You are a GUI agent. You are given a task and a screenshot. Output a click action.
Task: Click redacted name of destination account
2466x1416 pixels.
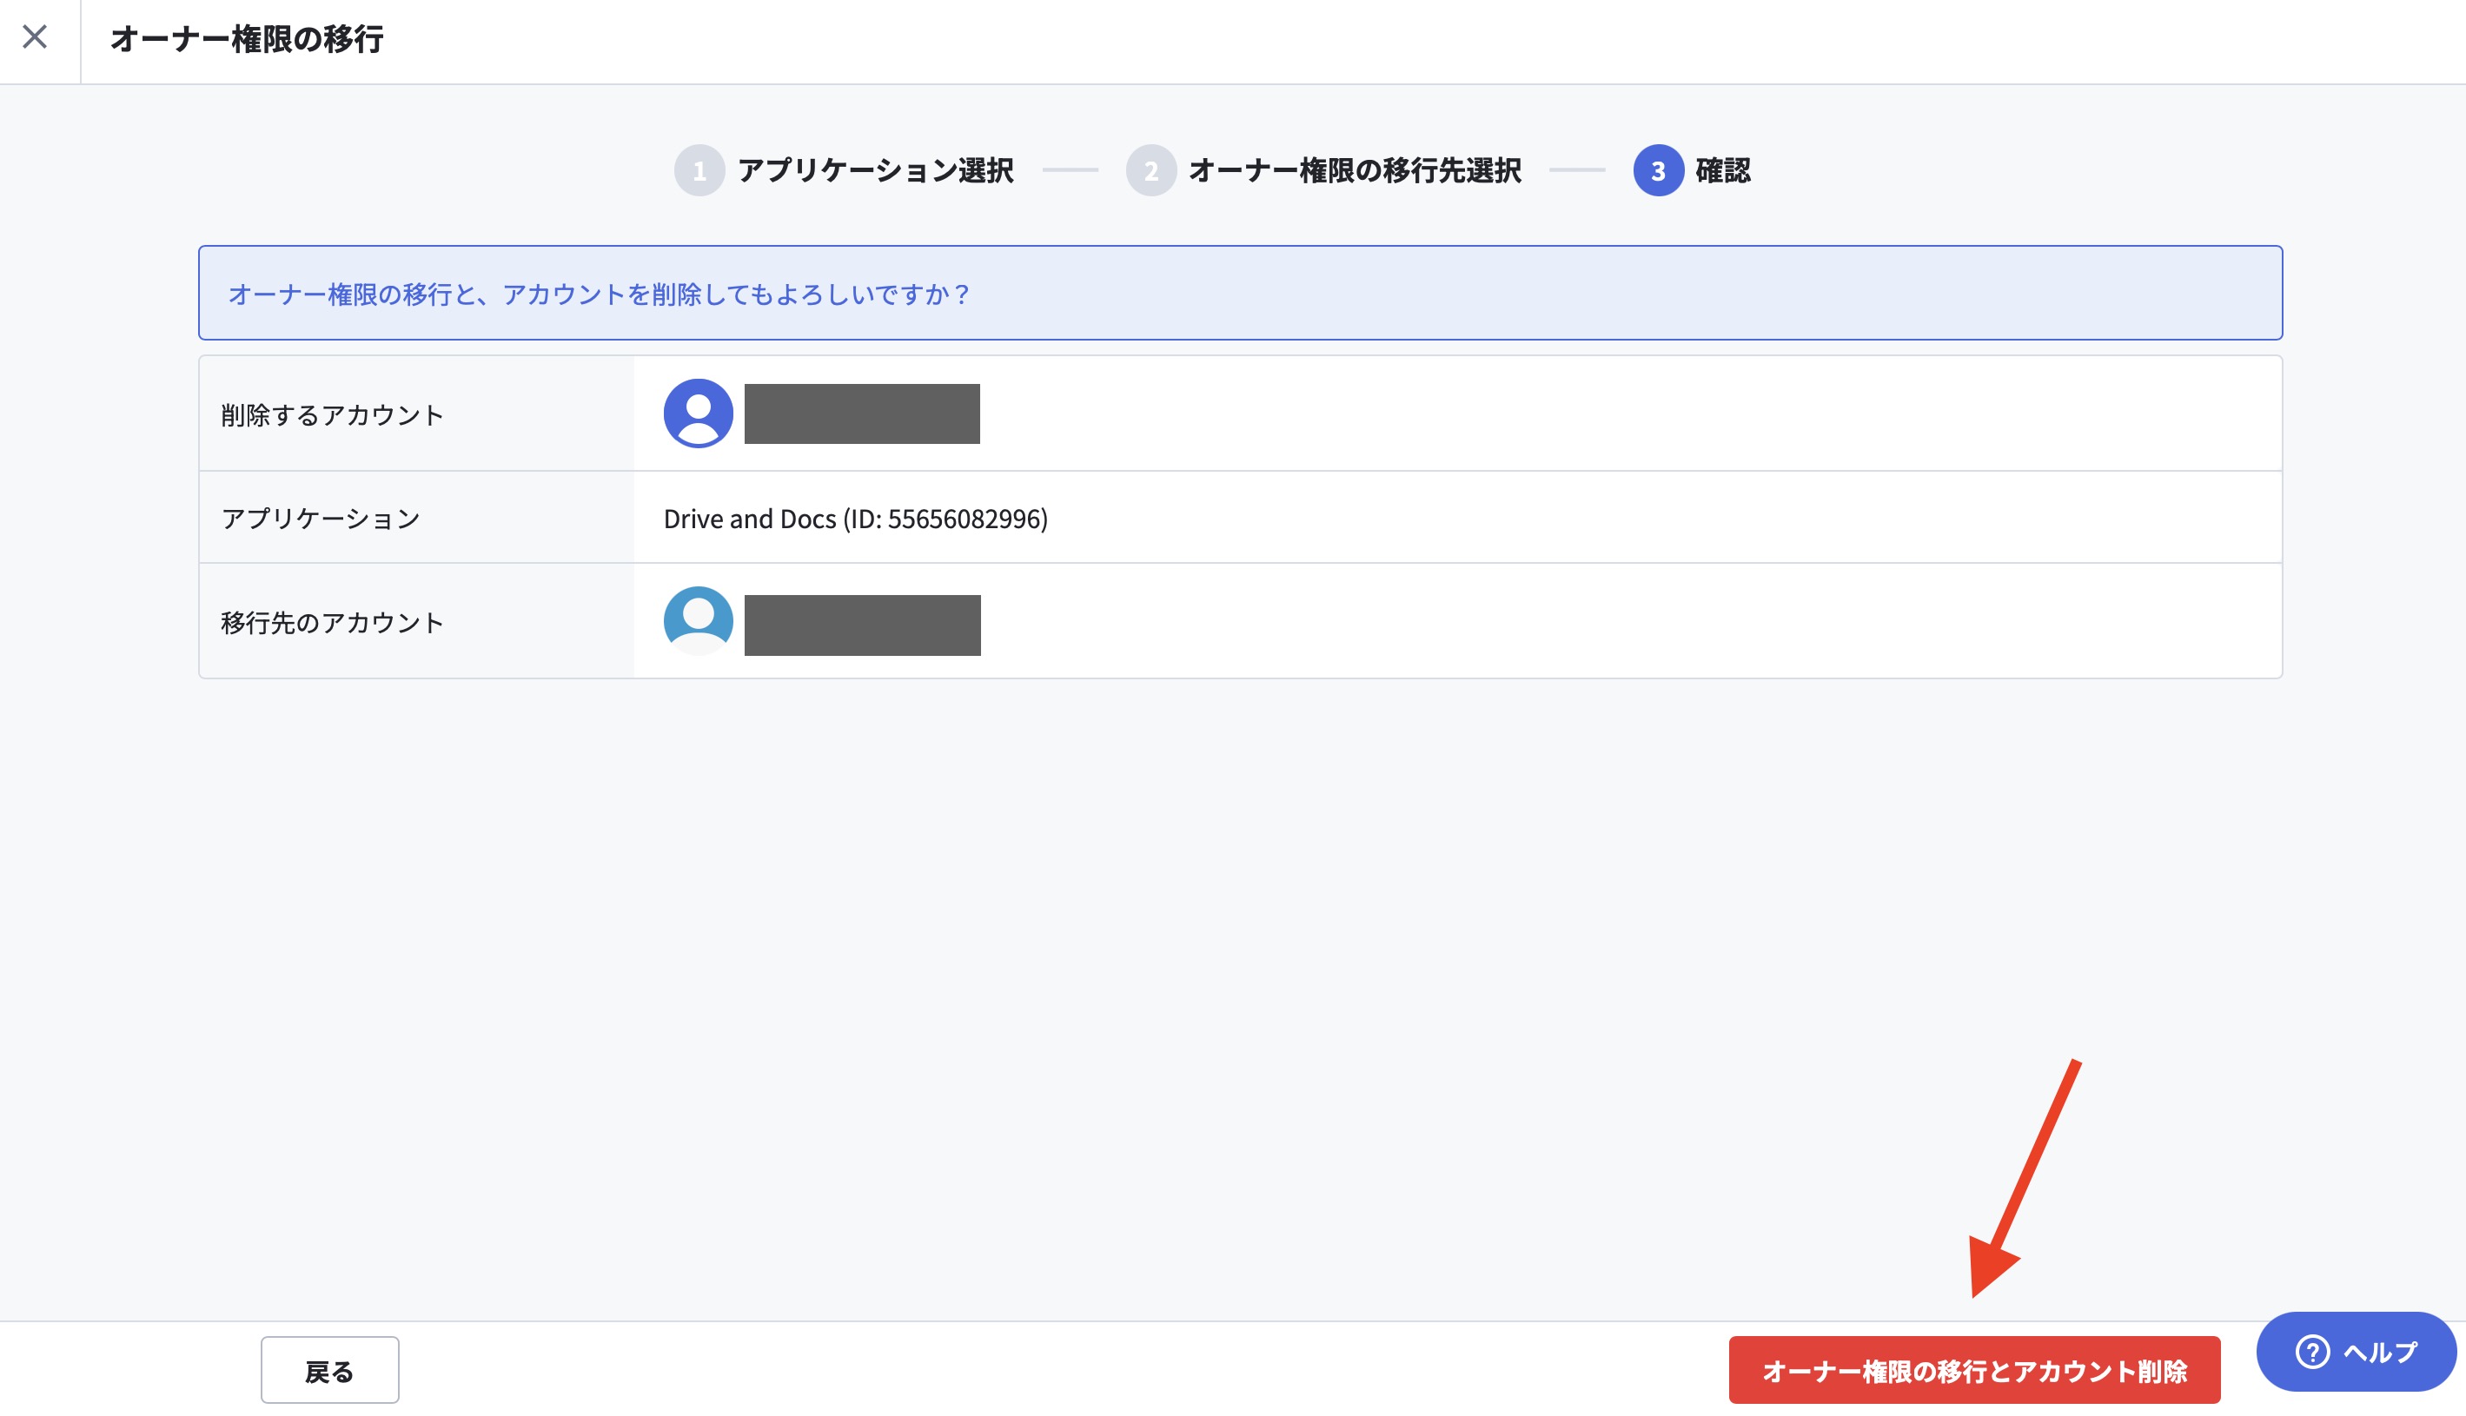point(863,625)
